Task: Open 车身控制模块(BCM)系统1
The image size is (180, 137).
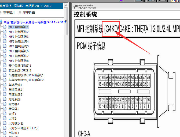Action: pos(26,75)
